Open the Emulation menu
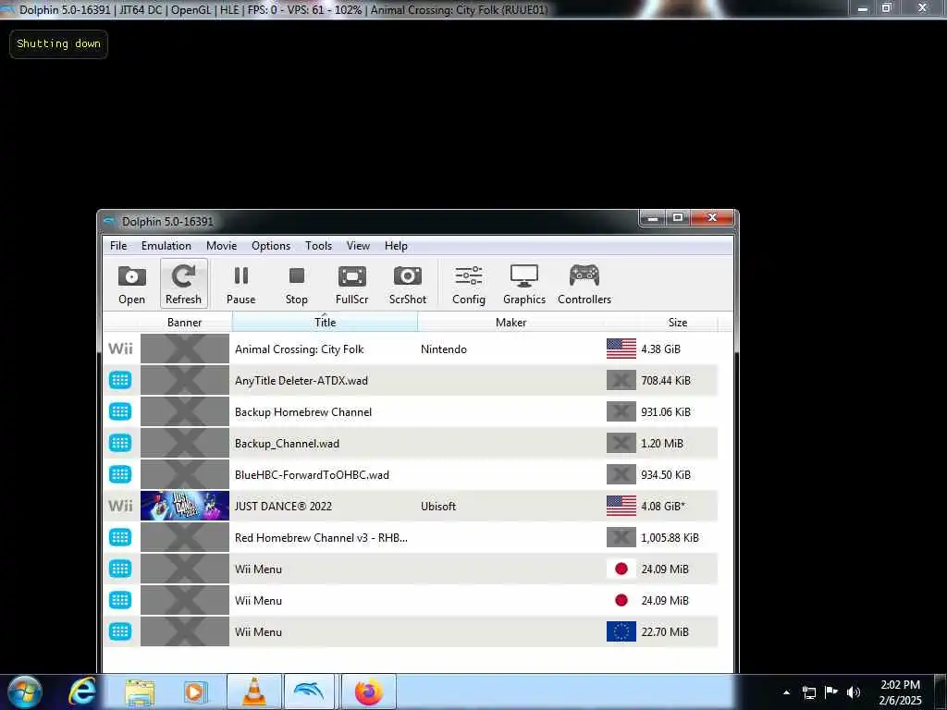Image resolution: width=947 pixels, height=710 pixels. [x=166, y=246]
